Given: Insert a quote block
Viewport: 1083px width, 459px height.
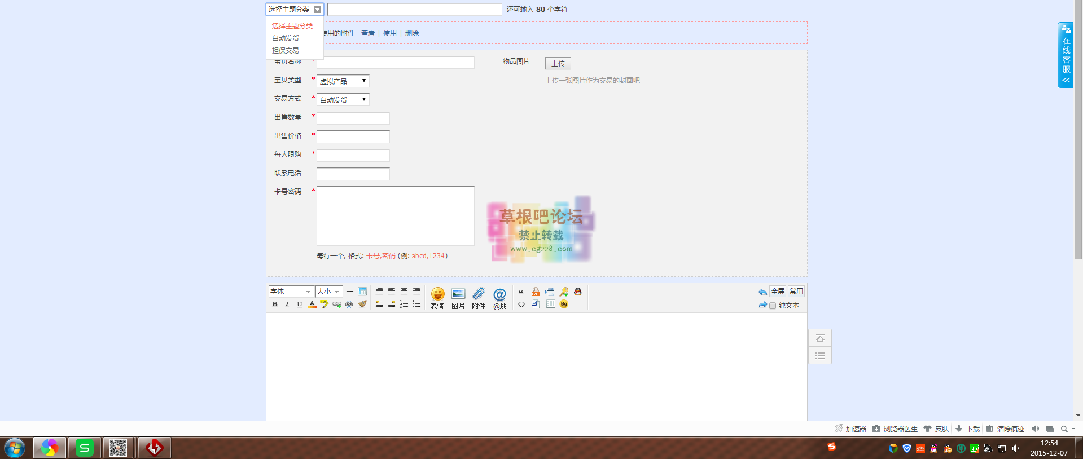Looking at the screenshot, I should coord(521,292).
